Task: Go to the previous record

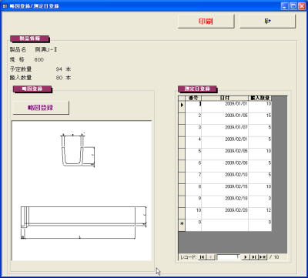Action: click(x=211, y=257)
